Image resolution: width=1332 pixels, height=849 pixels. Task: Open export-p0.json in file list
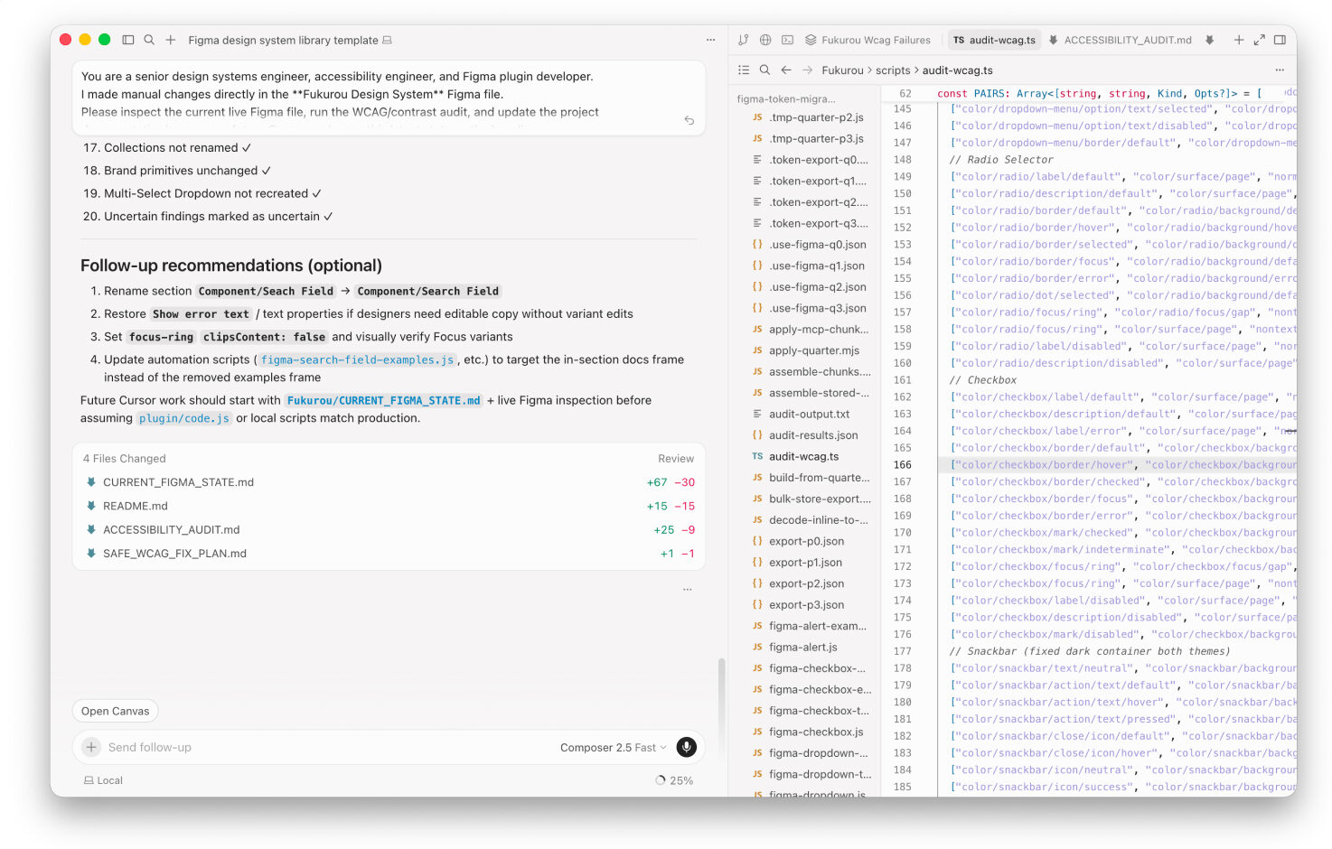[805, 541]
